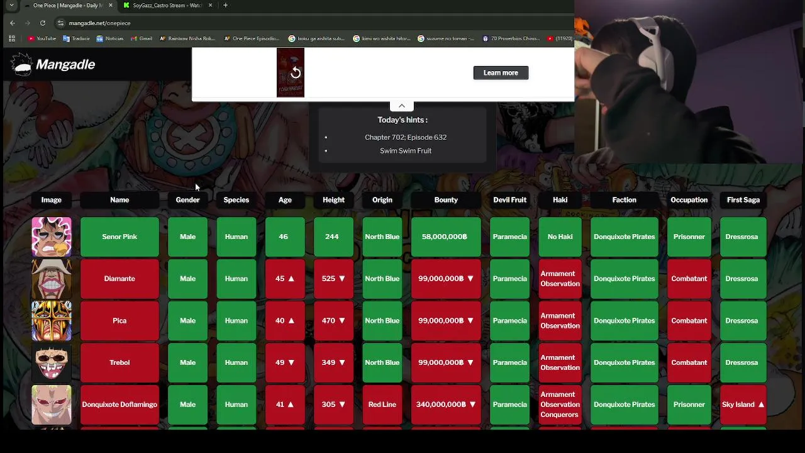Click the 340,000,000 bounty cell
Viewport: 805px width, 453px height.
pos(446,405)
